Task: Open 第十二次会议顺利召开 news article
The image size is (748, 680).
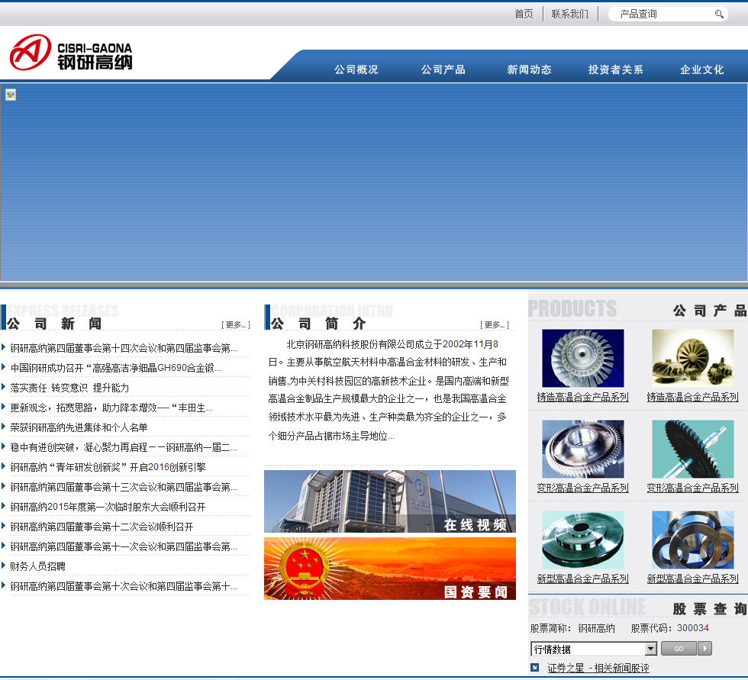Action: [x=102, y=527]
